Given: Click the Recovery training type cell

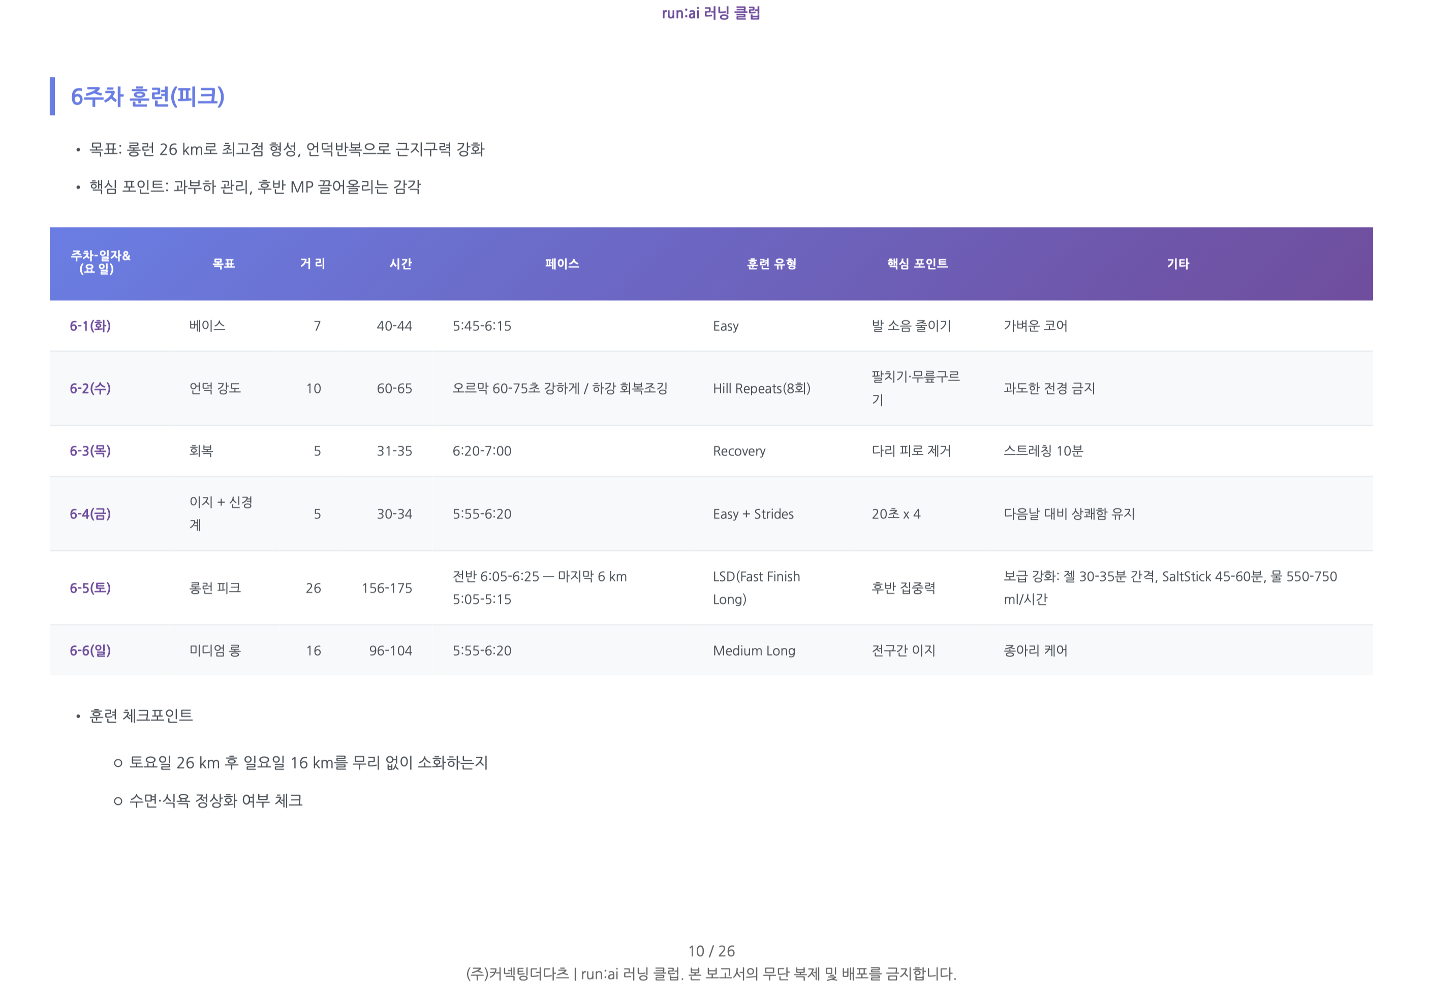Looking at the screenshot, I should coord(739,451).
